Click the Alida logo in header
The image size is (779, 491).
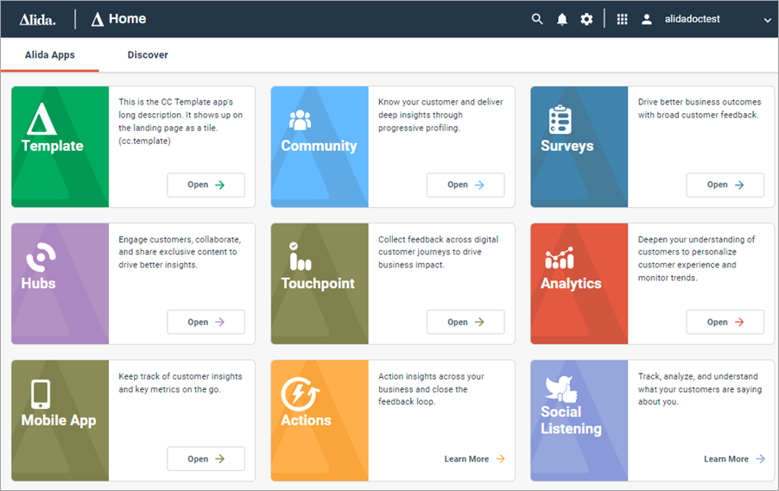38,20
